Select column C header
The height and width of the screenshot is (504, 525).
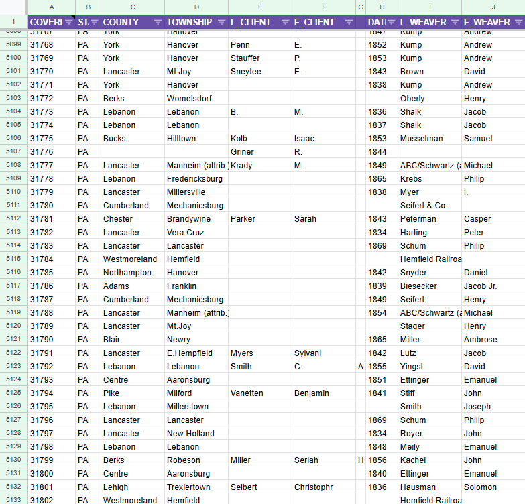133,7
